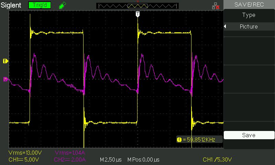
Task: Click the Save button
Action: [249, 135]
